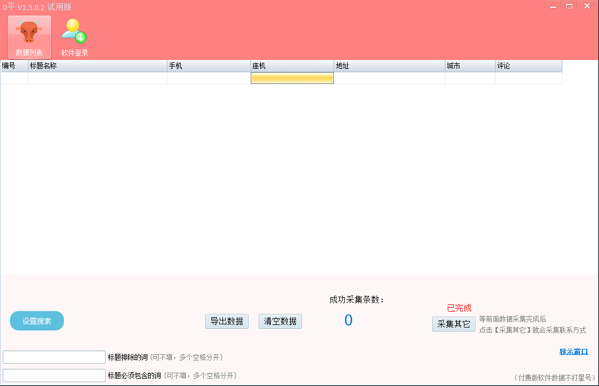This screenshot has width=599, height=386.
Task: Sort by the 标题名称 column header
Action: 97,66
